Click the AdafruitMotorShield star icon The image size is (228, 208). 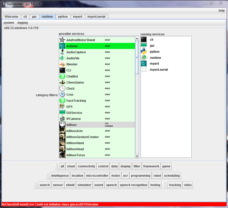click(x=62, y=40)
